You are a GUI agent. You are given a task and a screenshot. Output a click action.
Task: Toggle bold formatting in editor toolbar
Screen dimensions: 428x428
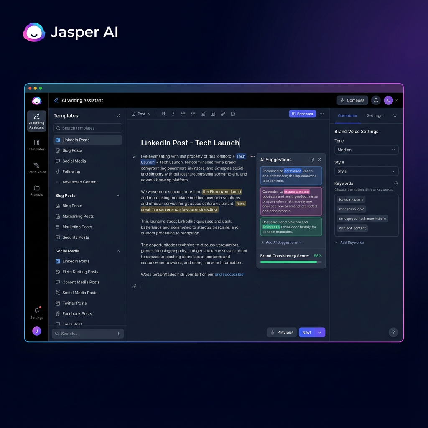tap(163, 114)
